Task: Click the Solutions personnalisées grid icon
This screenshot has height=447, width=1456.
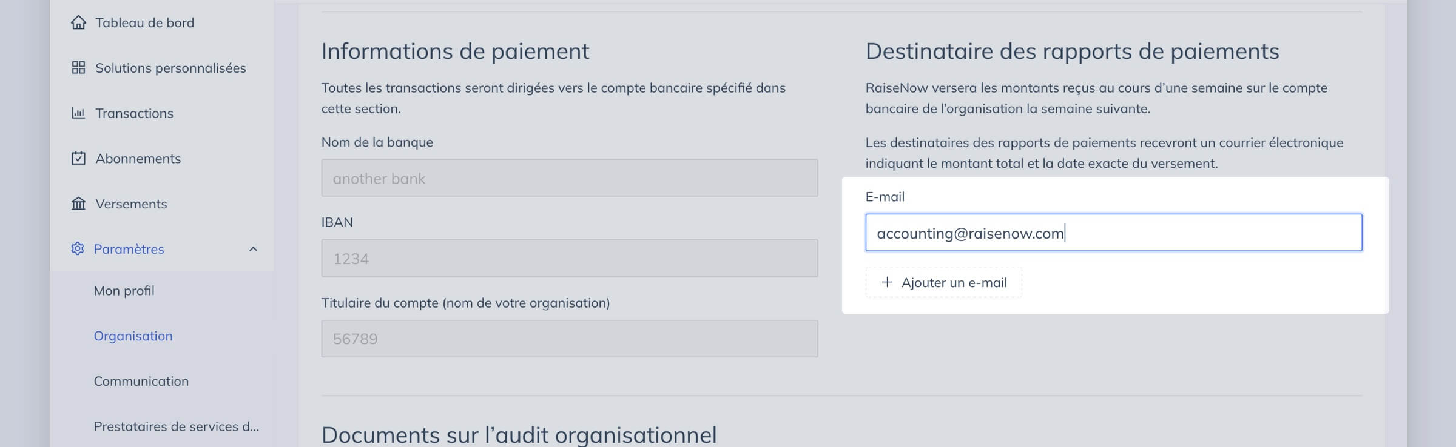Action: [x=78, y=68]
